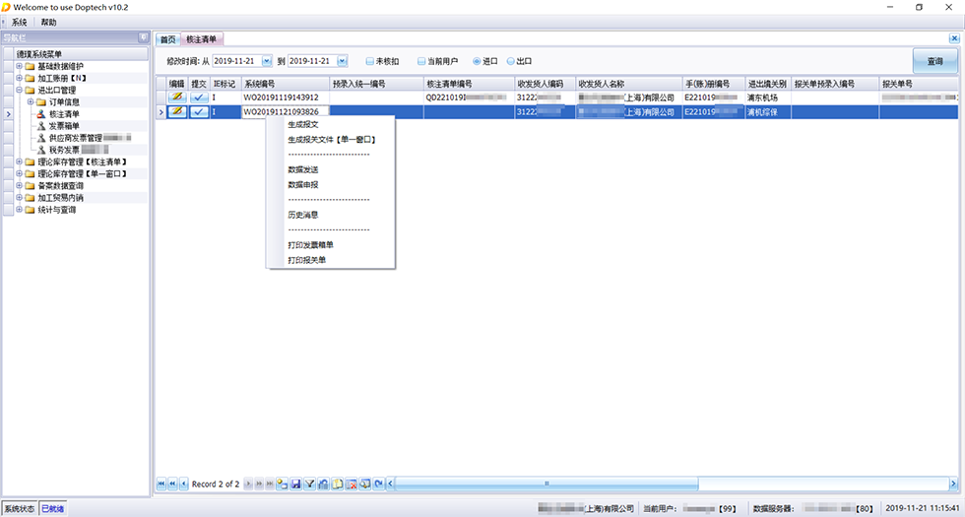Switch to the 核注清单 tab
The image size is (965, 517).
coord(201,39)
